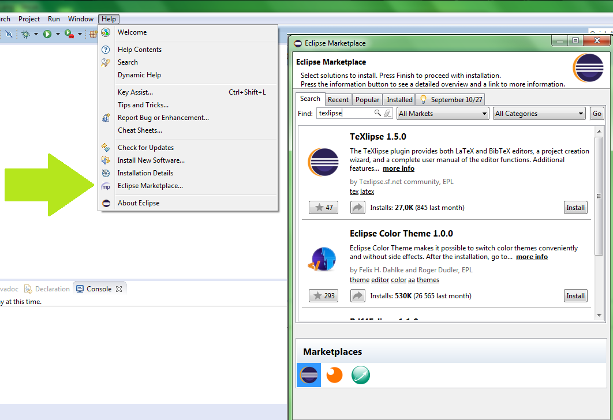Click the Find field containing texlipse
This screenshot has height=420, width=613.
coord(354,113)
